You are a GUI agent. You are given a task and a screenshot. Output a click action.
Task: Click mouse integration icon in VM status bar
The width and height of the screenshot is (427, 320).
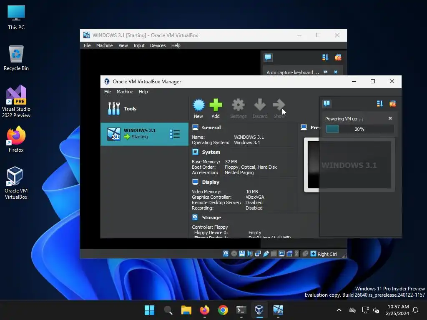(305, 254)
